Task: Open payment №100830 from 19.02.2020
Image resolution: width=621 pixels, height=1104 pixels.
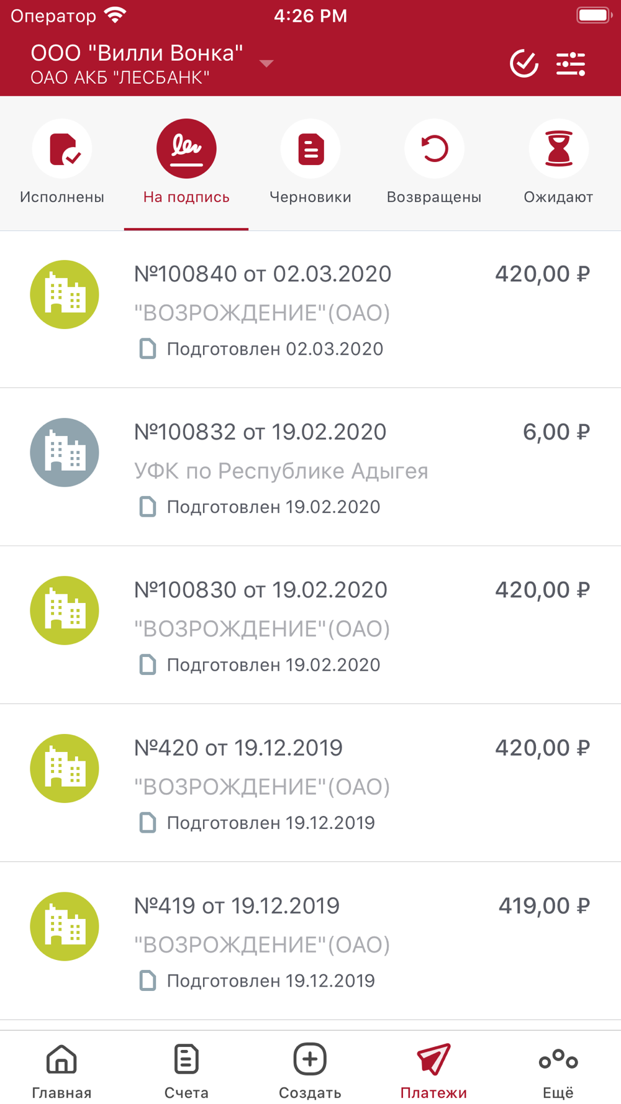Action: 310,625
